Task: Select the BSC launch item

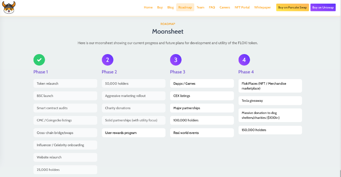Action: [65, 96]
